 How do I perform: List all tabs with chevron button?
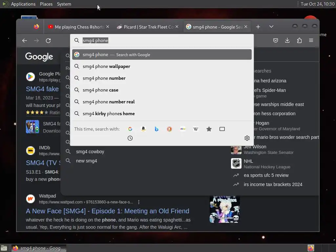271,27
